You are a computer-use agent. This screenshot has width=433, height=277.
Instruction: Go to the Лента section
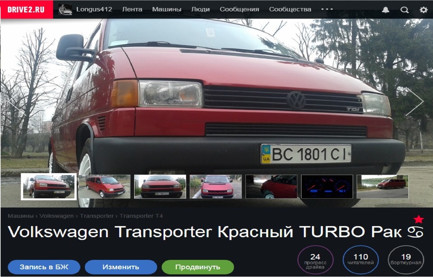pyautogui.click(x=132, y=9)
